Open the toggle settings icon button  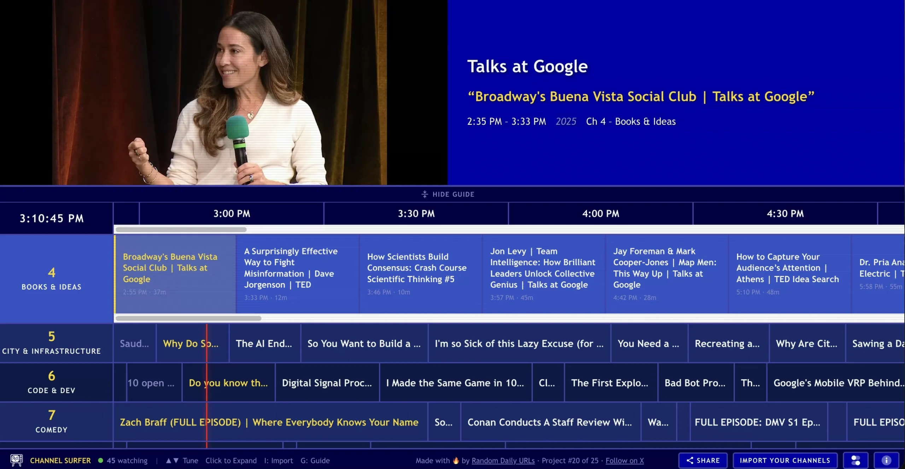pyautogui.click(x=856, y=460)
